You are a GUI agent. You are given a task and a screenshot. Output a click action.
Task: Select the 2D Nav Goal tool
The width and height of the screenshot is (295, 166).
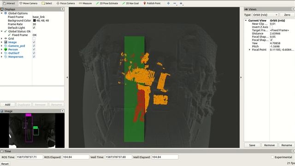[x=130, y=3]
